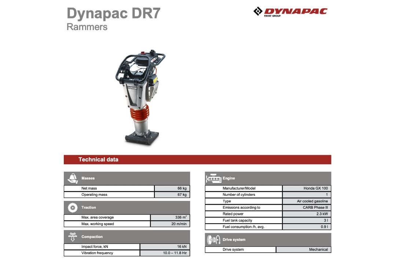
Task: Select the Emissions according to label
Action: tap(241, 208)
